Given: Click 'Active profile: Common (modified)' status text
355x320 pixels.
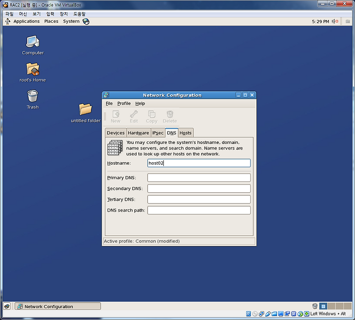Looking at the screenshot, I should point(142,241).
